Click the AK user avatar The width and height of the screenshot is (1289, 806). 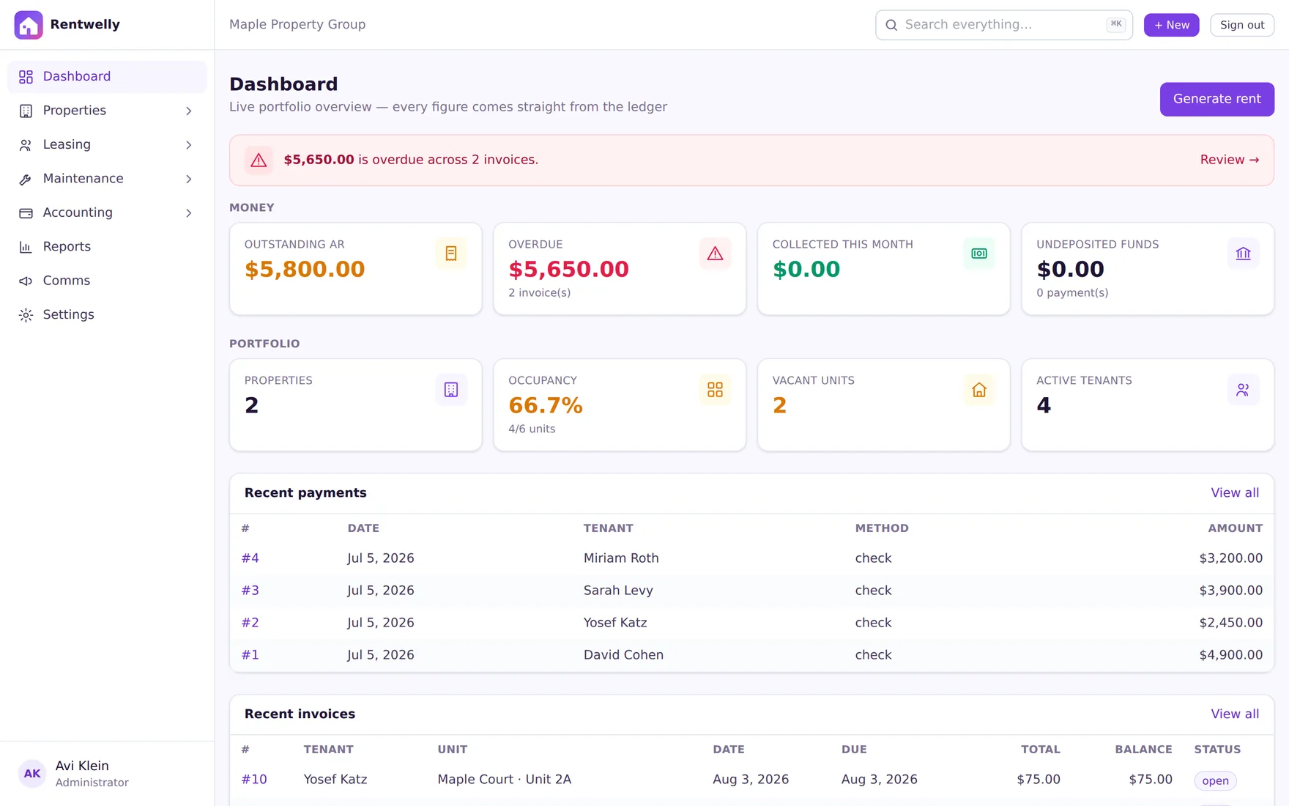pos(32,774)
